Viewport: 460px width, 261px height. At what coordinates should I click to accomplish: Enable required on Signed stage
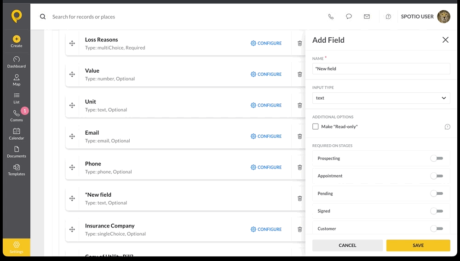point(437,211)
